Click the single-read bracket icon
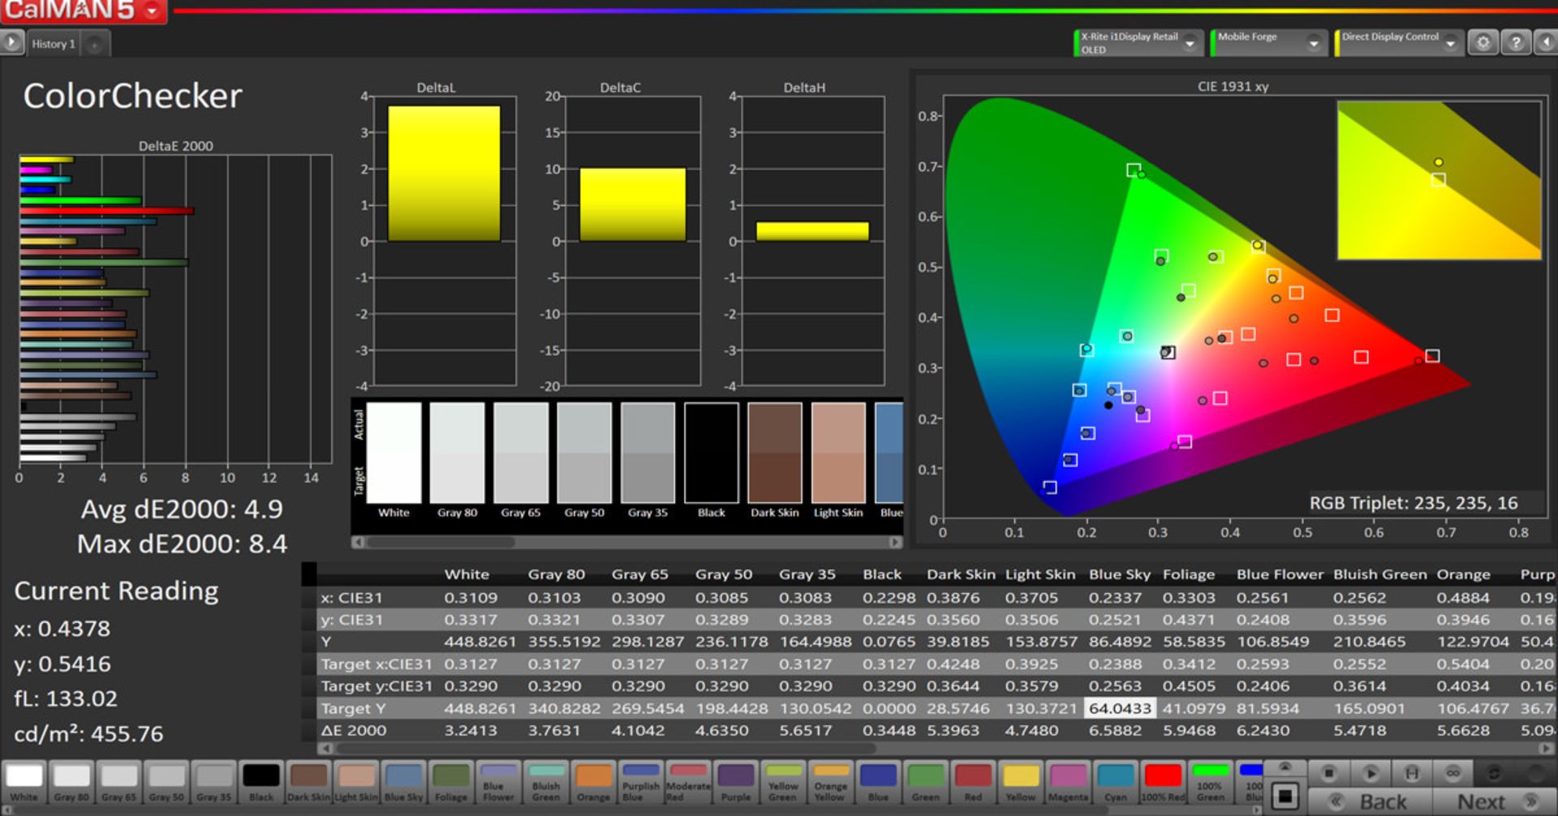This screenshot has width=1558, height=816. click(x=1412, y=773)
